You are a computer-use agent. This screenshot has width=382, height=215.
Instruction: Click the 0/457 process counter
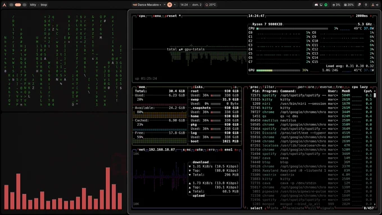coord(369,208)
